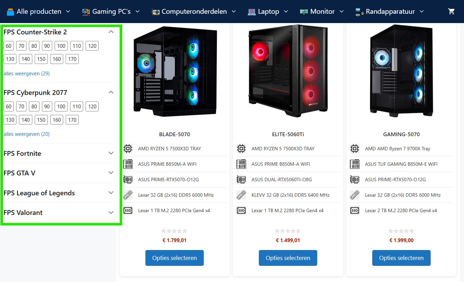Image resolution: width=464 pixels, height=282 pixels.
Task: Click the motherboard icon on ELITE-5060Ti
Action: tap(241, 164)
